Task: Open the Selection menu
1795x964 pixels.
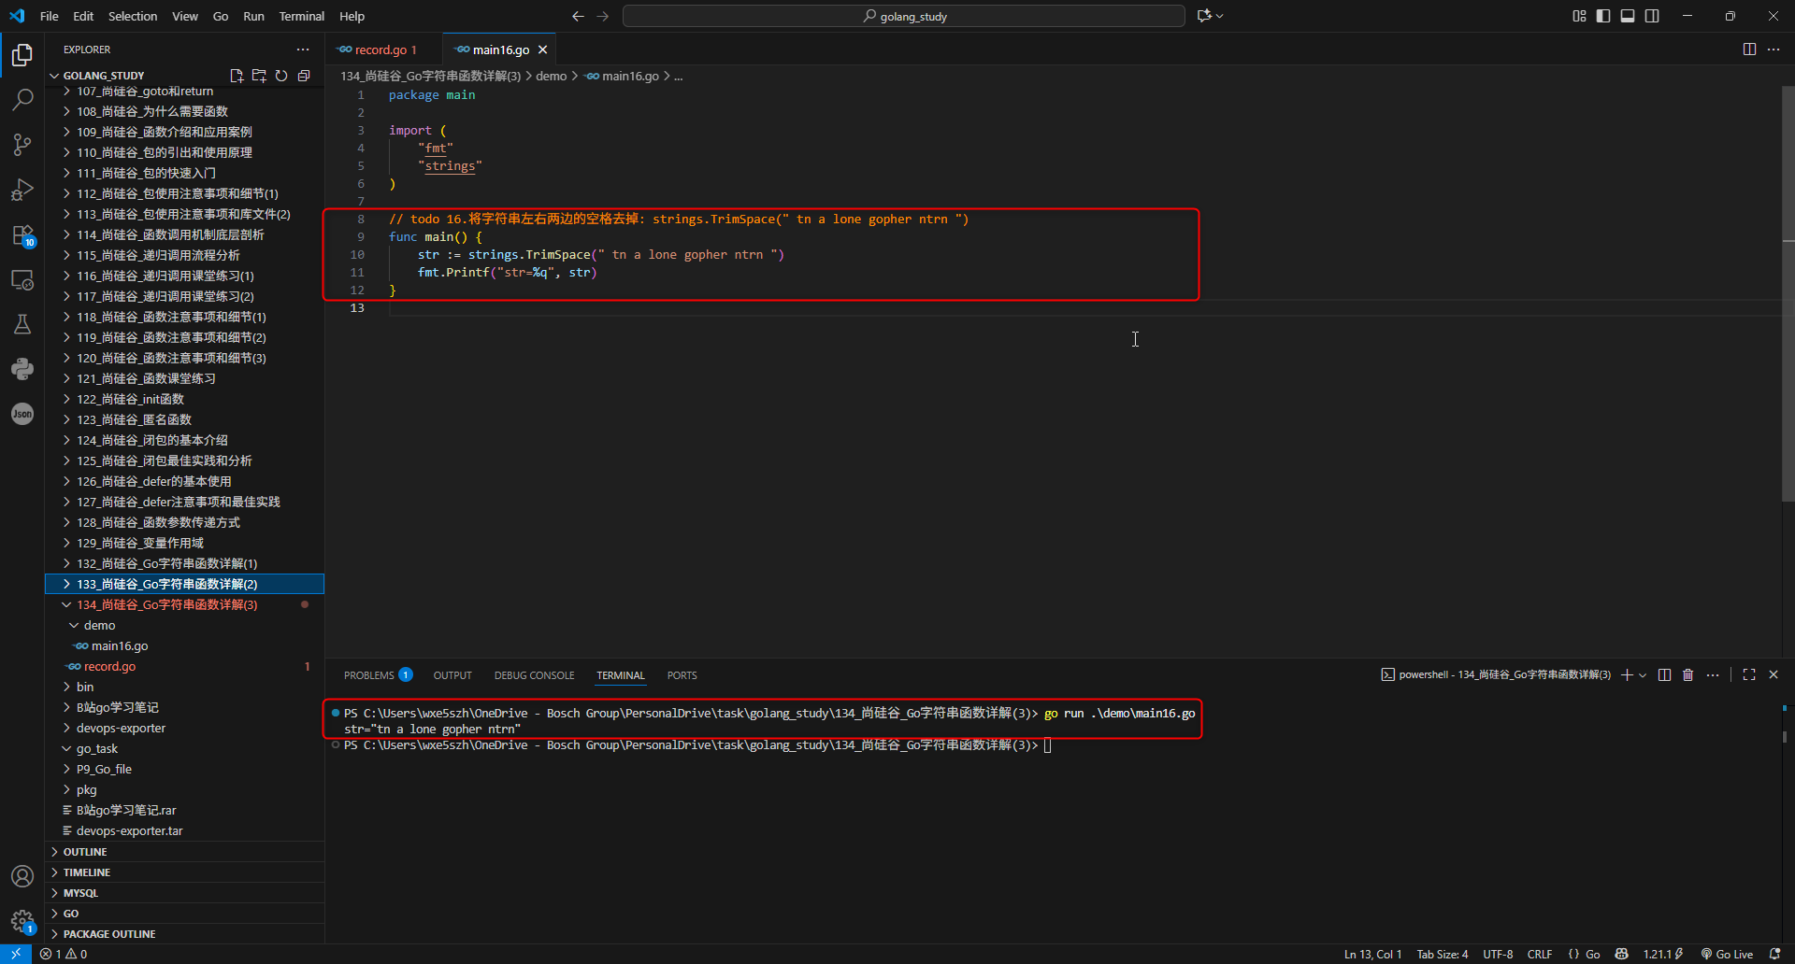Action: coord(133,16)
